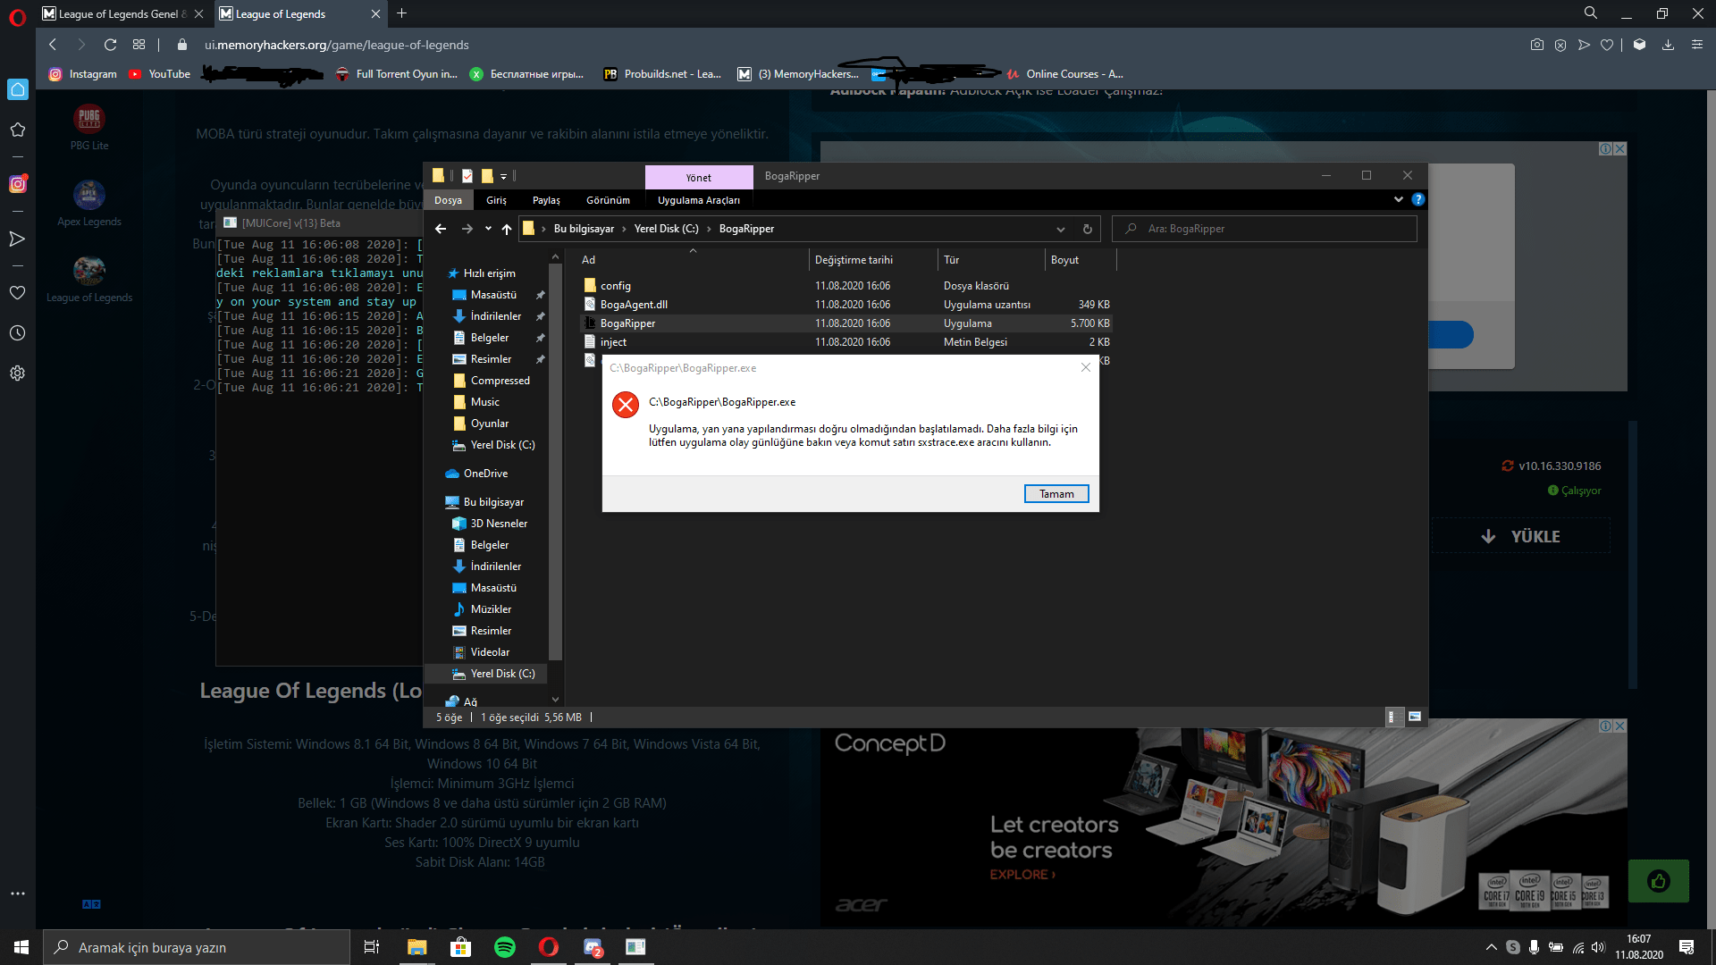1716x965 pixels.
Task: Expand the Explorer ribbon chevron
Action: click(x=1399, y=199)
